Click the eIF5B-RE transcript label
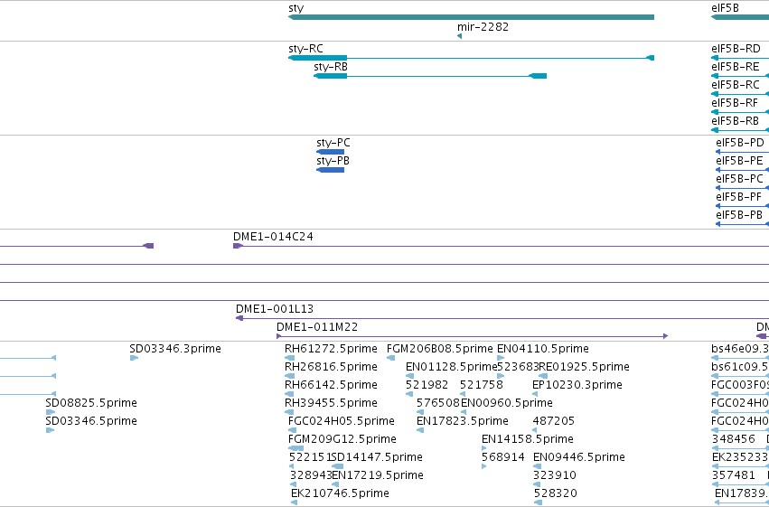Viewport: 769px width, 507px height. tap(736, 67)
